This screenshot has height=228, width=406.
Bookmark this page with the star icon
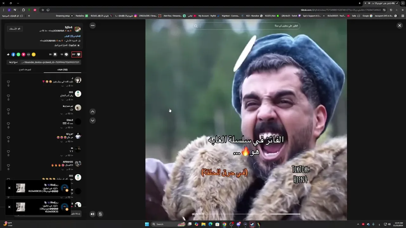tap(43, 10)
